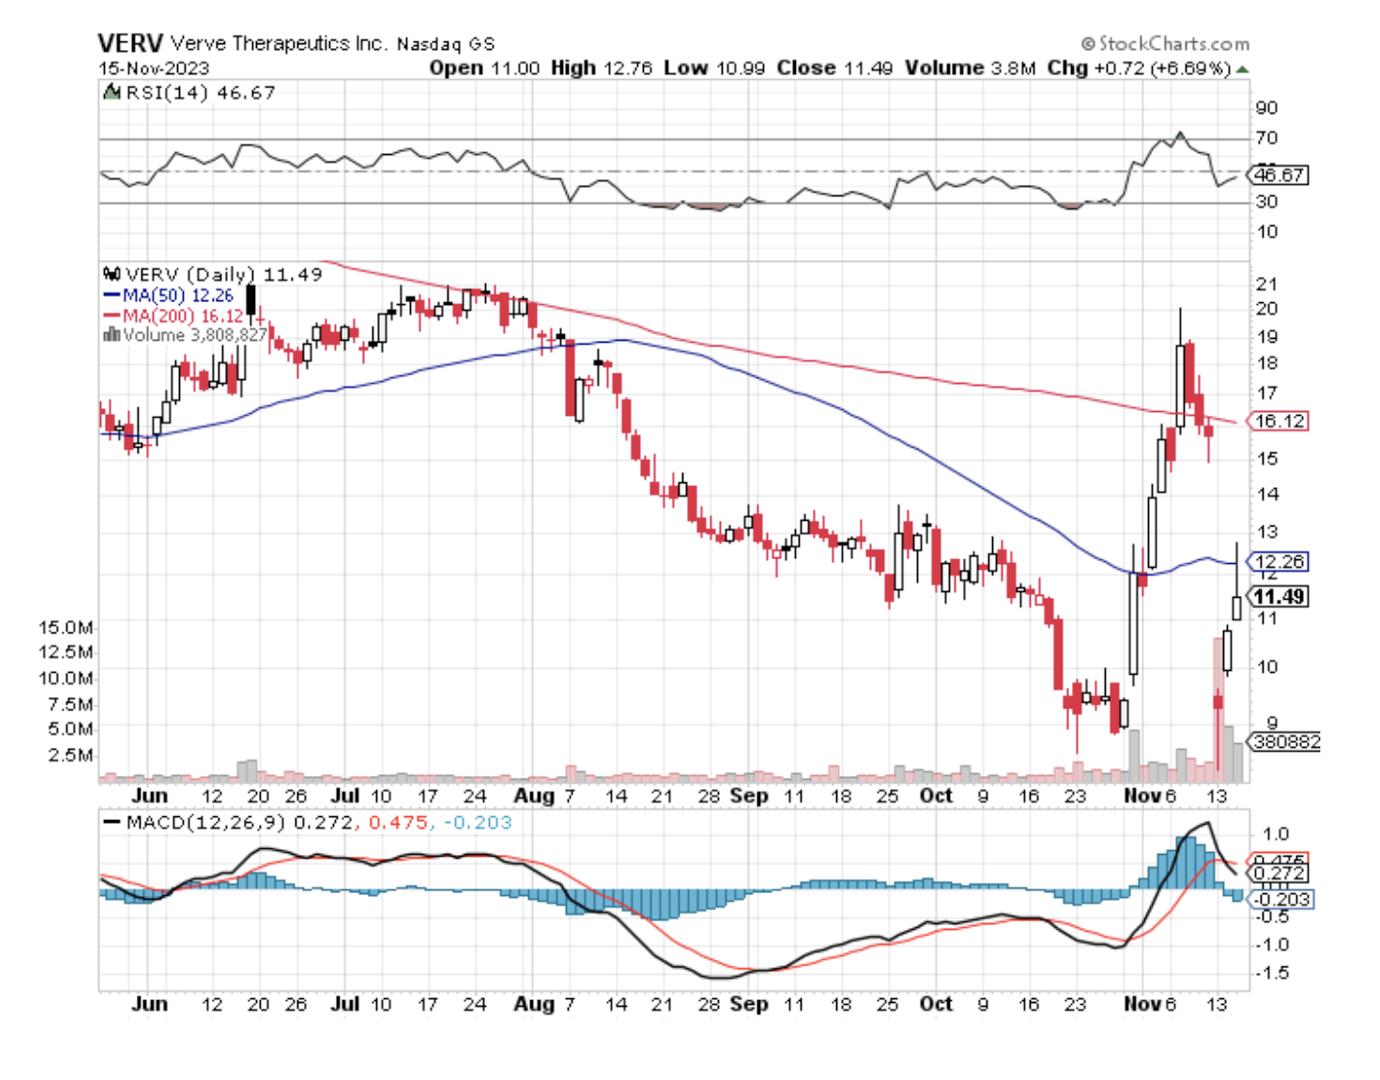Viewport: 1380px width, 1080px height.
Task: Click the VERV ticker symbol title
Action: (130, 43)
